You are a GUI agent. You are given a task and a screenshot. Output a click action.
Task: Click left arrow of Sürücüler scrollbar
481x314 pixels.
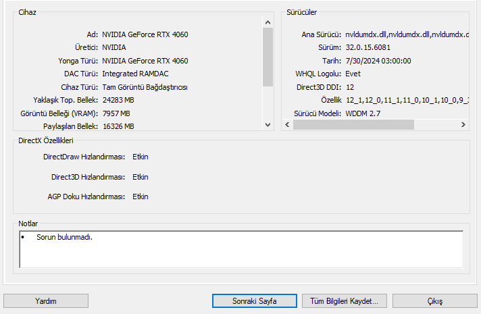[287, 124]
